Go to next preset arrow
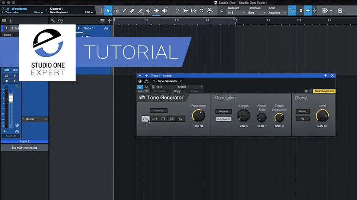The height and width of the screenshot is (200, 357). click(x=161, y=87)
